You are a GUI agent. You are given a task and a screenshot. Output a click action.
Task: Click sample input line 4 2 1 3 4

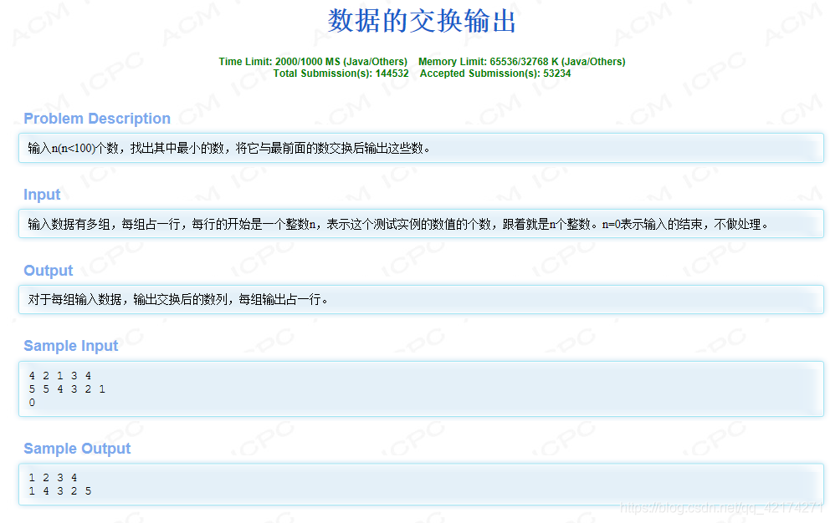[59, 376]
